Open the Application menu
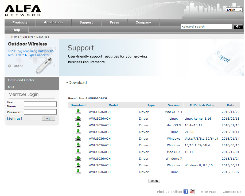 pos(53,22)
